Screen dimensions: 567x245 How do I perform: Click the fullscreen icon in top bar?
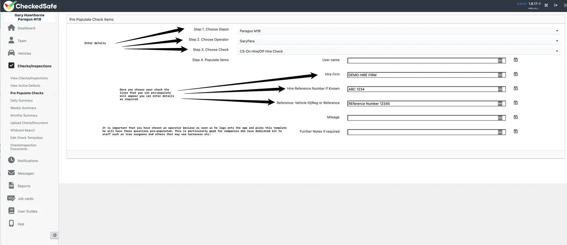[546, 5]
